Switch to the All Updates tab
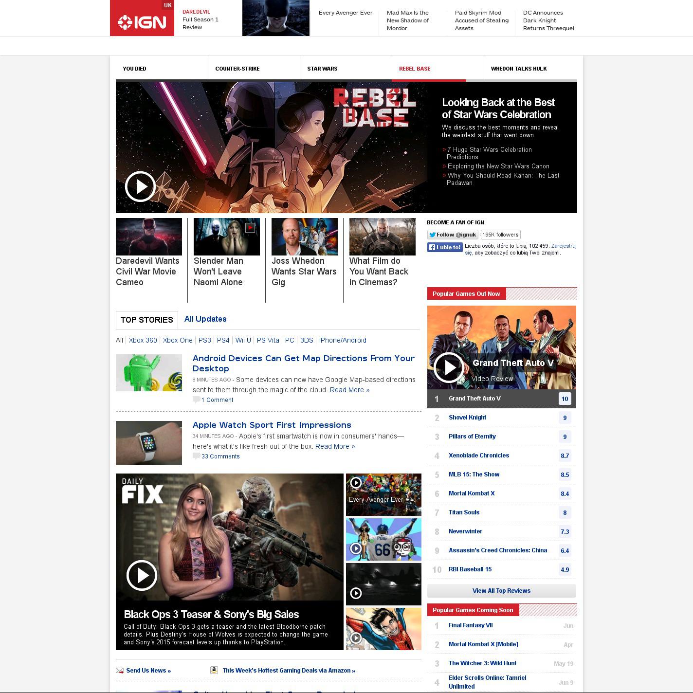 pyautogui.click(x=205, y=319)
